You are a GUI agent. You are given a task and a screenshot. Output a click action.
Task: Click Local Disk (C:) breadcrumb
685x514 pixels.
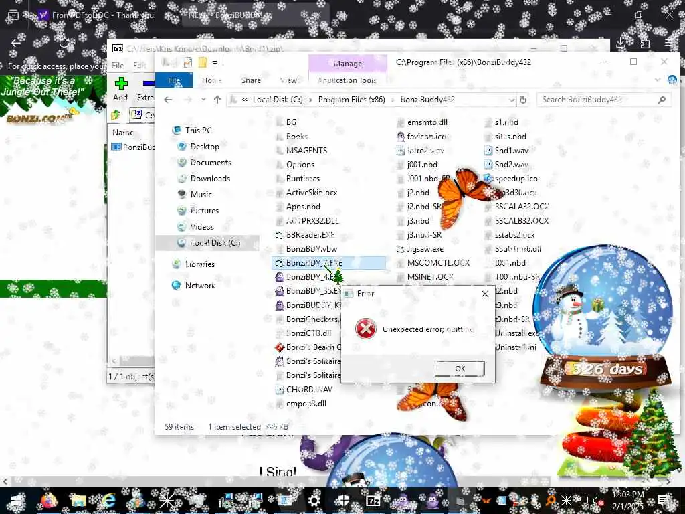click(278, 100)
